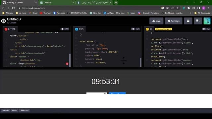This screenshot has width=212, height=119.
Task: Expand the HTML editor dropdown chevron
Action: [67, 29]
